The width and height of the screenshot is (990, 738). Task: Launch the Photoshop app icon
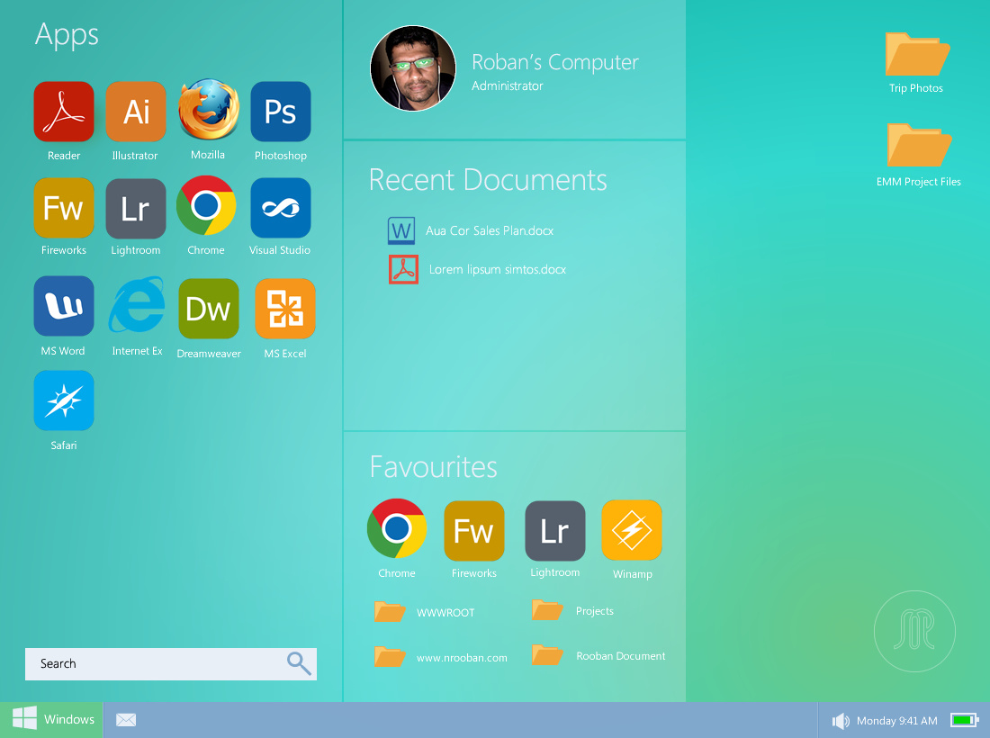pyautogui.click(x=280, y=112)
